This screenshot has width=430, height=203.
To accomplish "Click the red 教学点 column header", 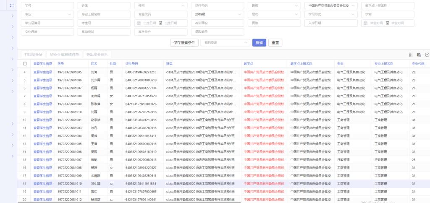I will click(248, 64).
